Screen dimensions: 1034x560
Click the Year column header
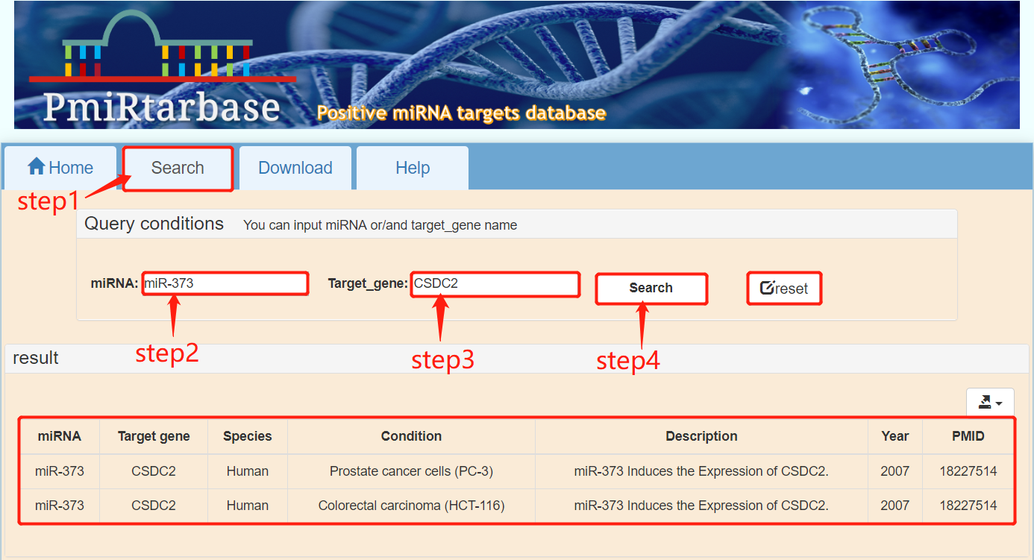click(895, 436)
